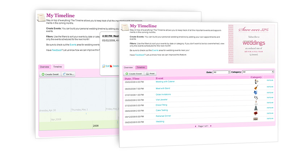Click the venue icon for the Wedding row

pos(255,119)
